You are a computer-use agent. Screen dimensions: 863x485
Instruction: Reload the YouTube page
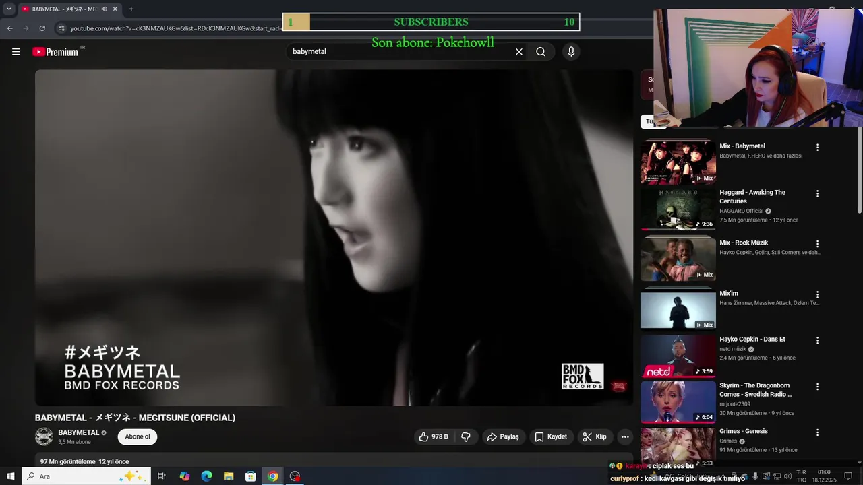42,28
